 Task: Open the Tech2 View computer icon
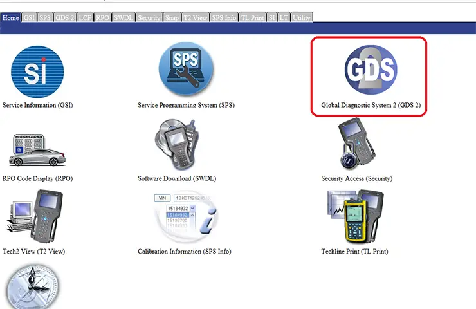coord(35,215)
